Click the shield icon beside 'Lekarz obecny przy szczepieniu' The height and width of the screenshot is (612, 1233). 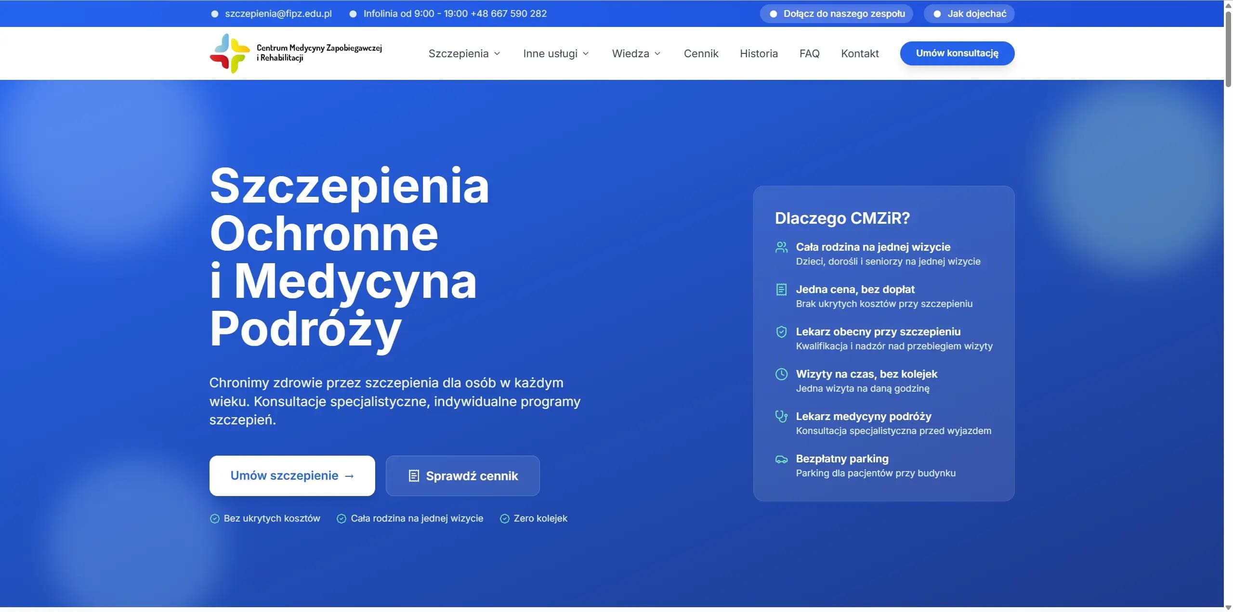(x=781, y=332)
